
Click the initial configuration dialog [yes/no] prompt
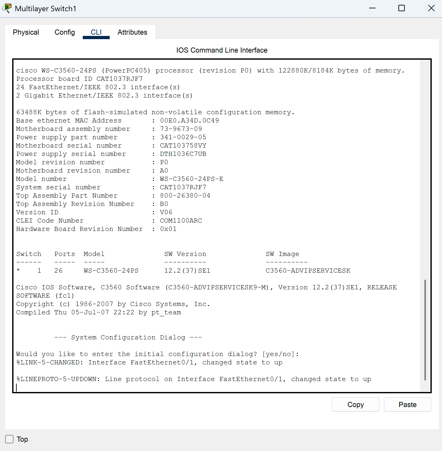point(157,354)
